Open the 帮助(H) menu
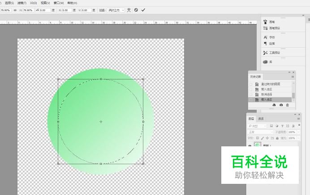The height and width of the screenshot is (195, 310). [72, 3]
